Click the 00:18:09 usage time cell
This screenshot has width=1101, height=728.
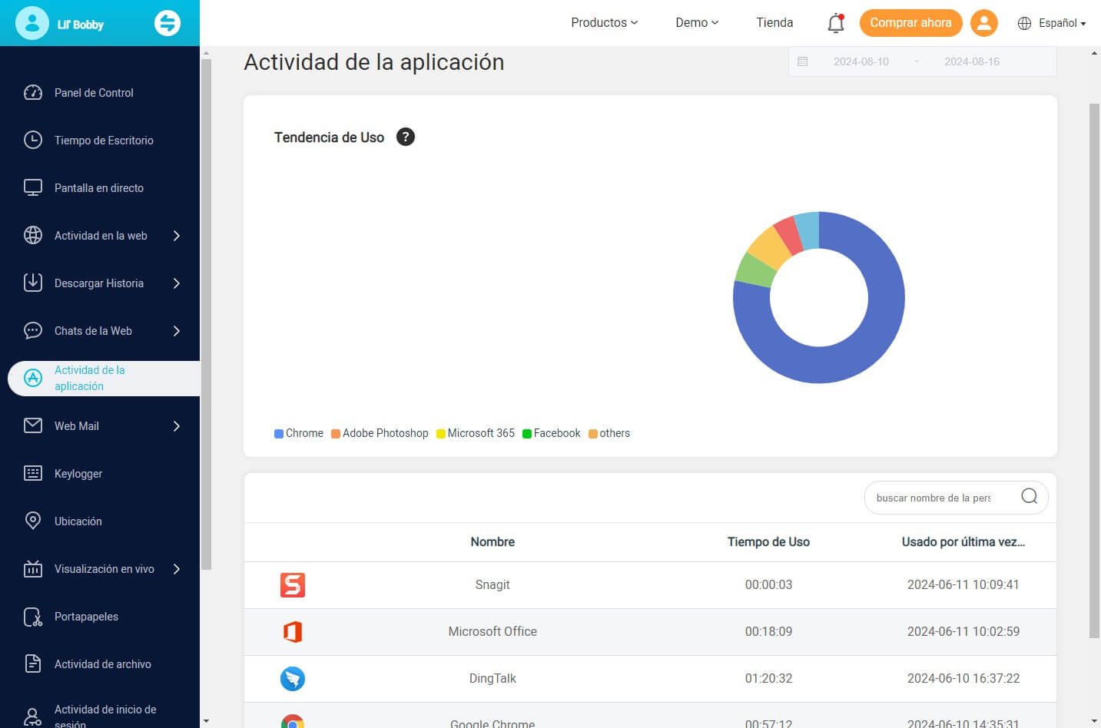[768, 632]
